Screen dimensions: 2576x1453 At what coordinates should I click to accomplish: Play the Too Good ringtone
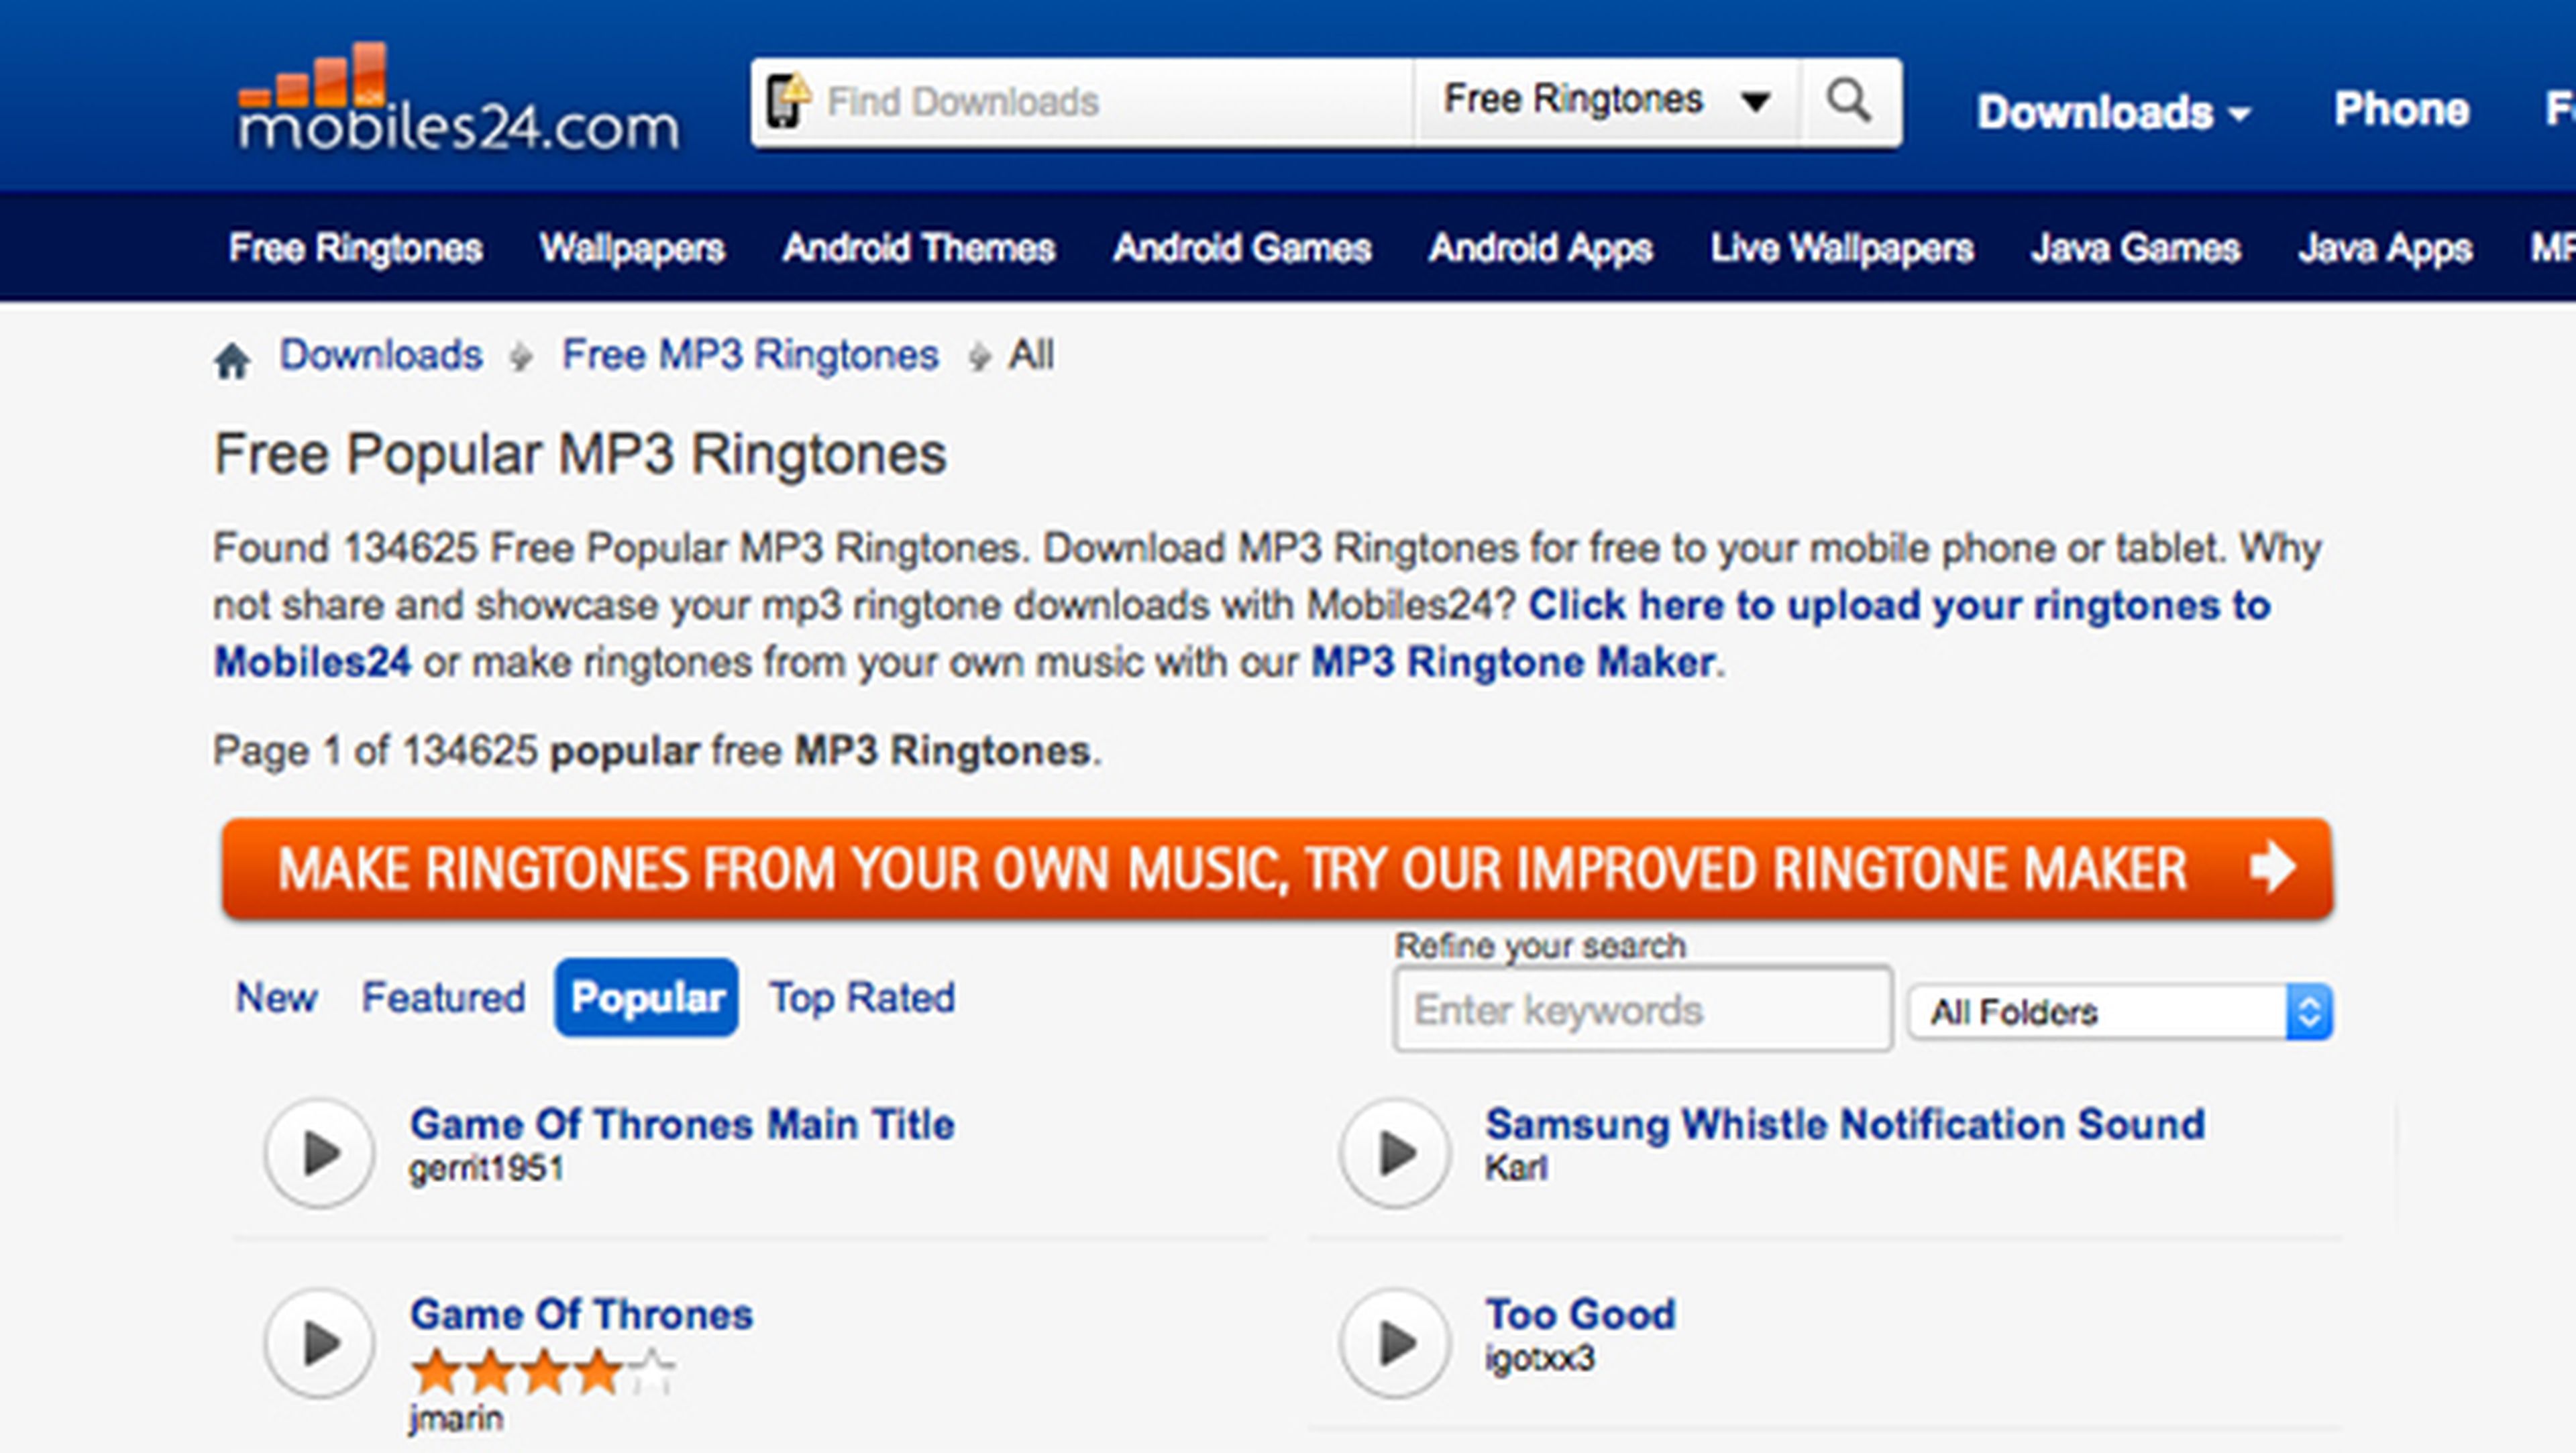[x=1395, y=1343]
